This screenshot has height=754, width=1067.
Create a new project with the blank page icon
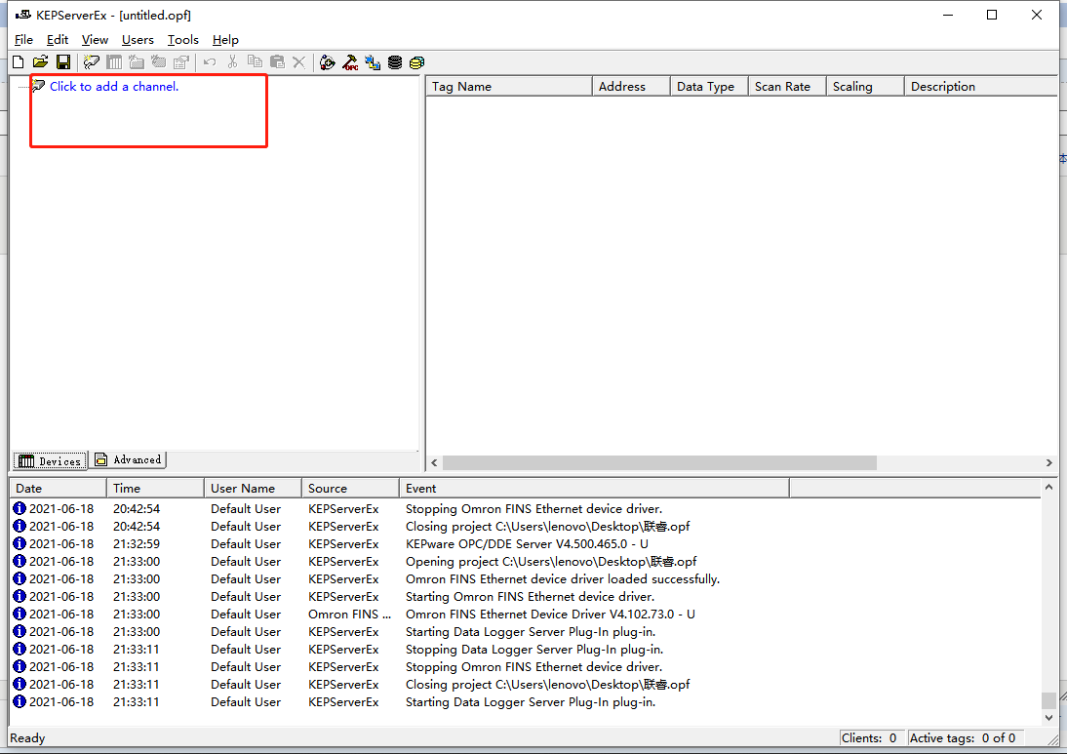click(x=19, y=62)
